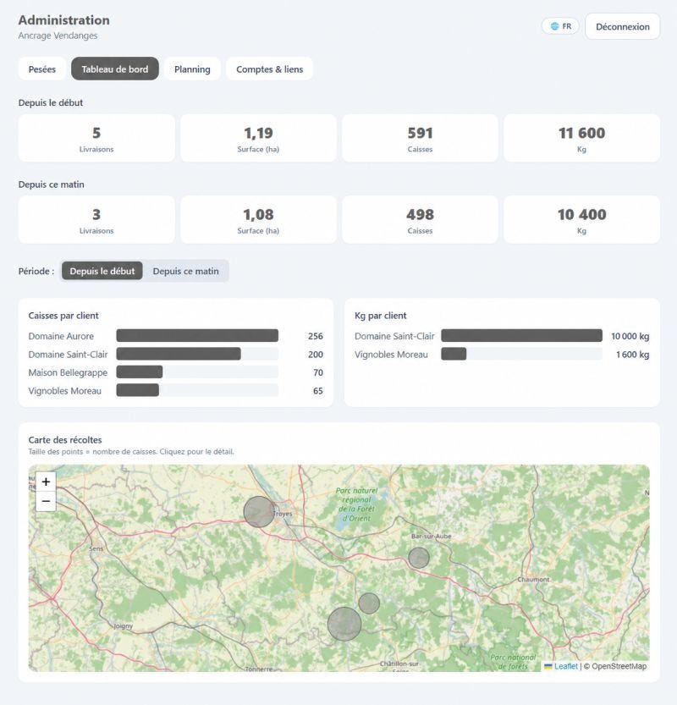Viewport: 677px width, 705px height.
Task: Click the map circle marker near Troyes
Action: tap(259, 512)
